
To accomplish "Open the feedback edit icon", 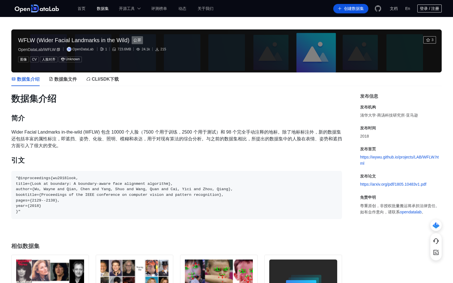I will click(436, 252).
